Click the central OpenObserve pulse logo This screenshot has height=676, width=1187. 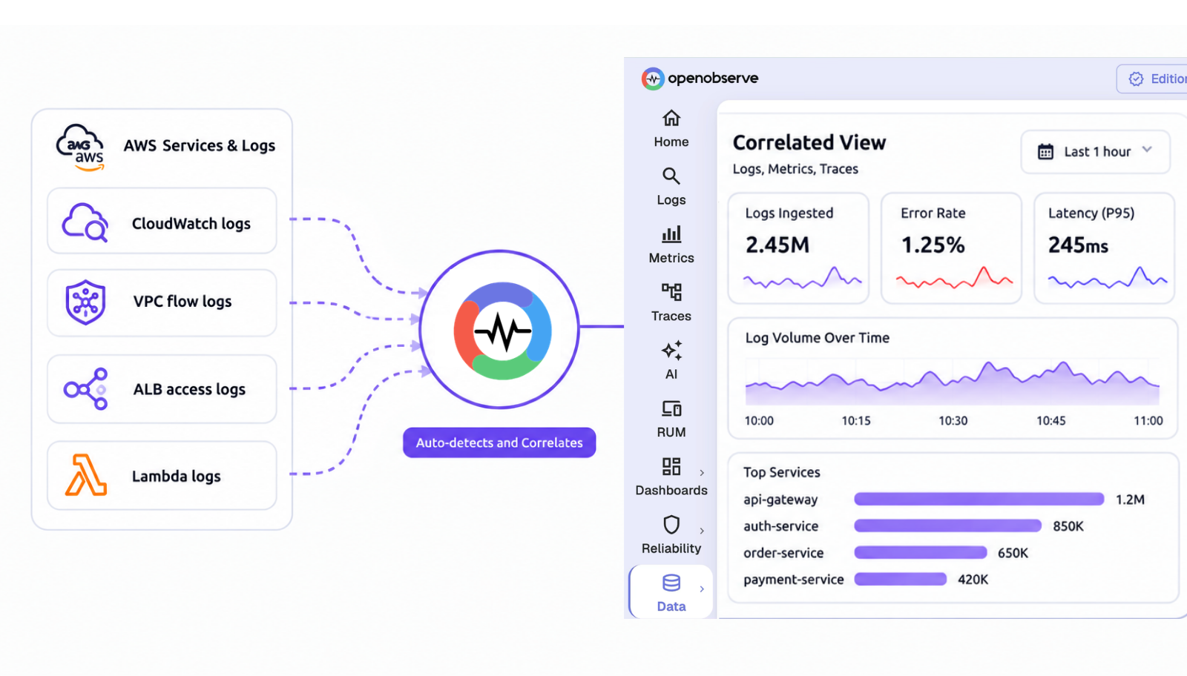pos(502,331)
